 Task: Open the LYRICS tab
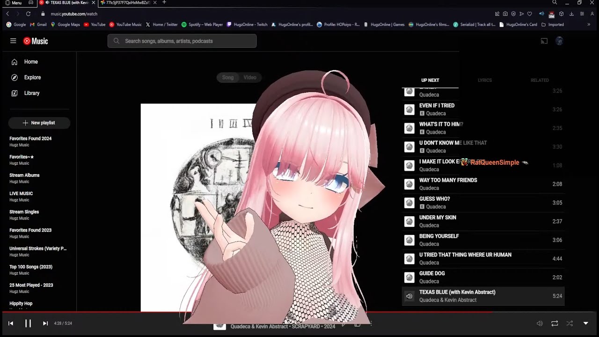pos(485,81)
